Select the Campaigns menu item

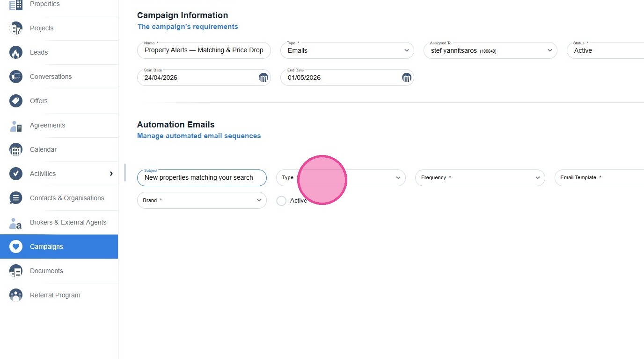(x=59, y=246)
